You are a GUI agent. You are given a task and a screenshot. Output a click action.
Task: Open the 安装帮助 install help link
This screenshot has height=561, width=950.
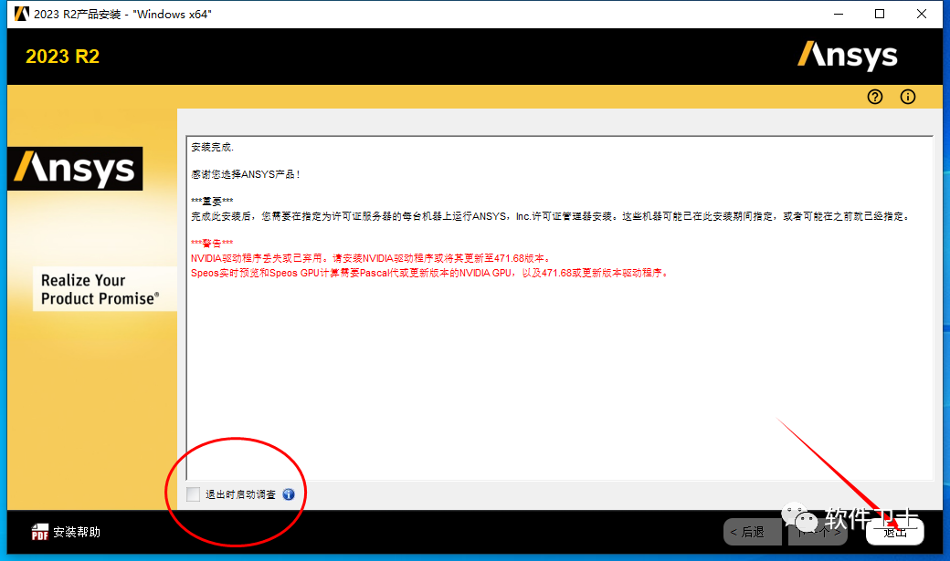click(77, 532)
